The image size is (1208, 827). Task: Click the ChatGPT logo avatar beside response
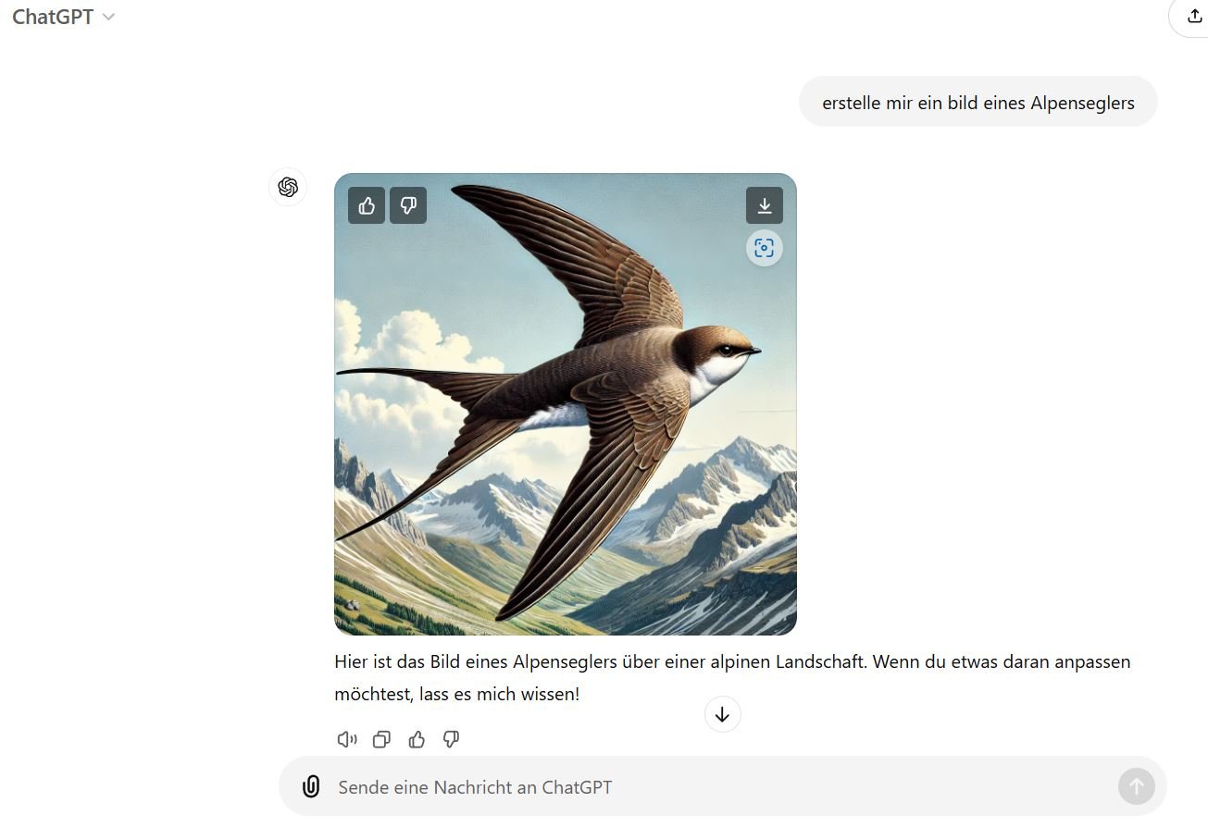pos(288,187)
